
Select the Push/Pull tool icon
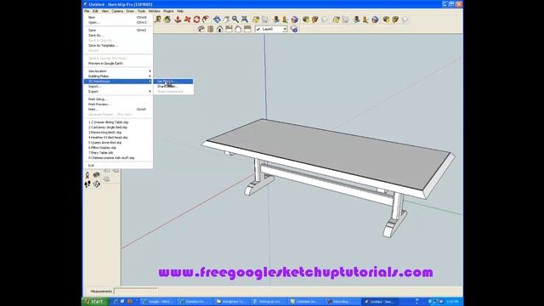tap(178, 20)
